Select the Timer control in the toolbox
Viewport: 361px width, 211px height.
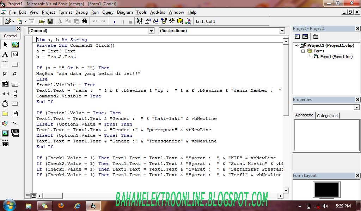click(5, 104)
